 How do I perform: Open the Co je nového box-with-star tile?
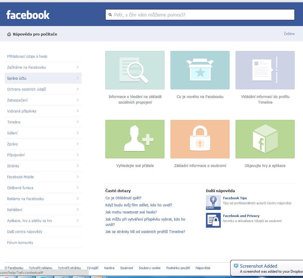(200, 70)
